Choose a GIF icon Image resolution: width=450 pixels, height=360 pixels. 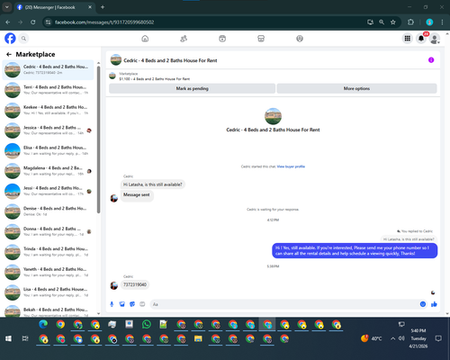coord(142,304)
